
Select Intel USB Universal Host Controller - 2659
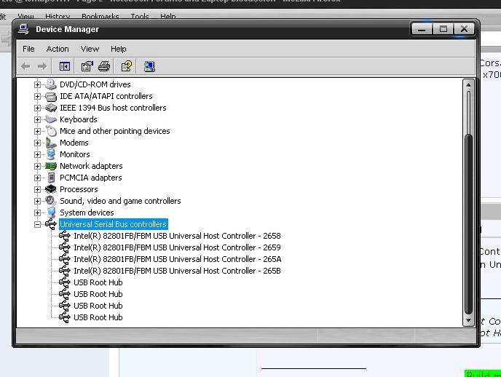(177, 247)
